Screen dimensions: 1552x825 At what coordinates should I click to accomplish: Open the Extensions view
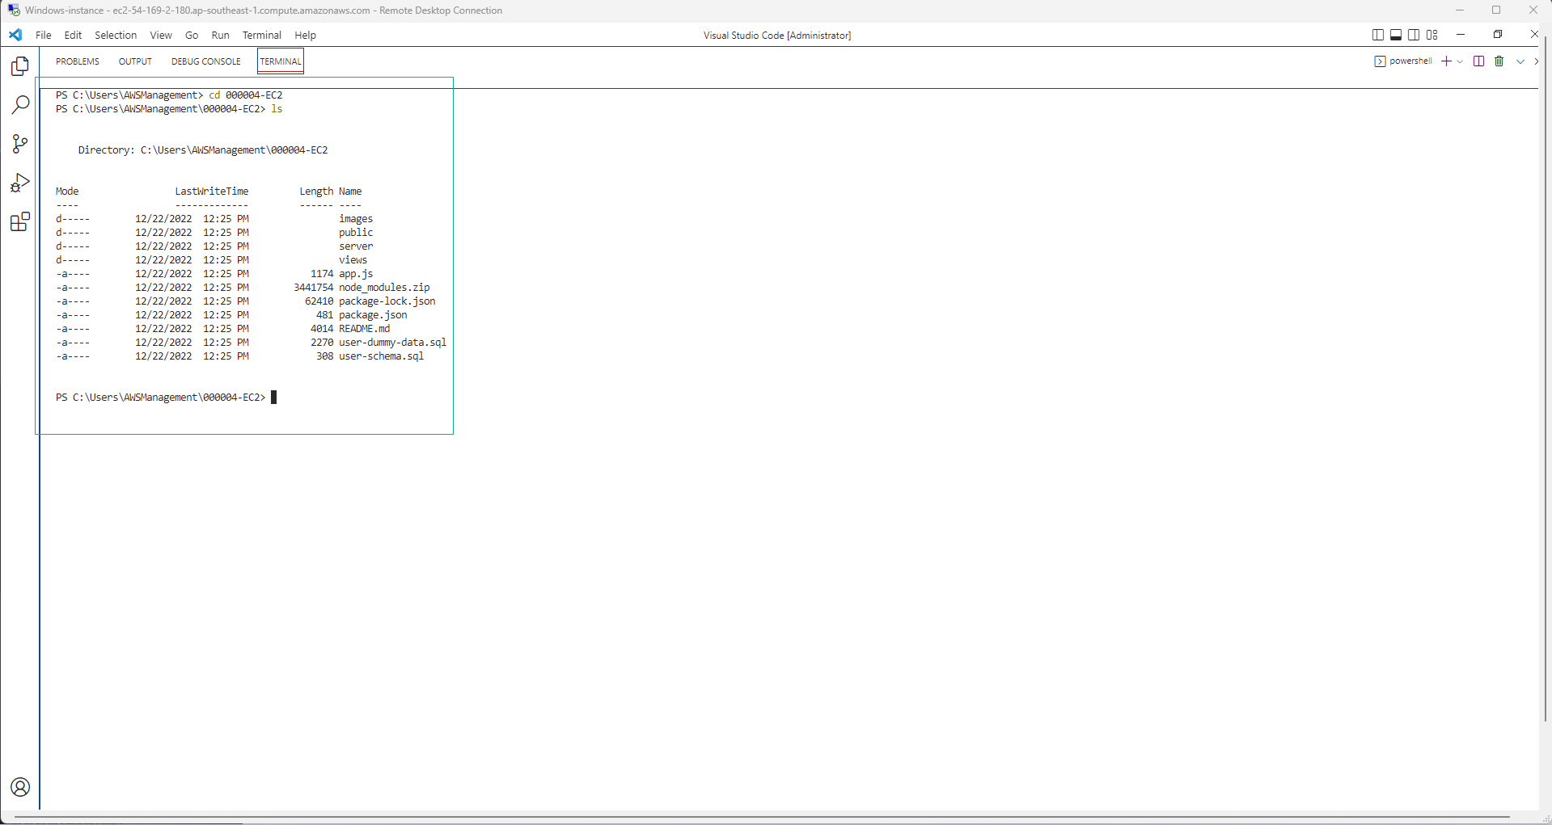pos(20,221)
